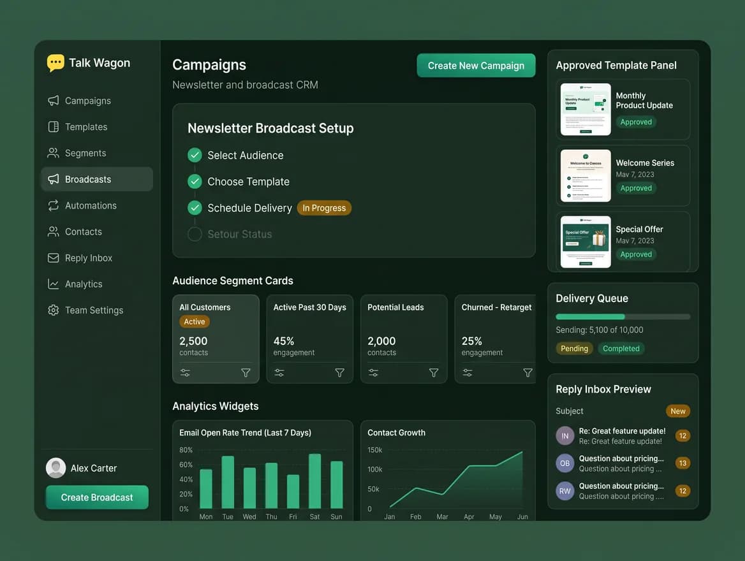Click the Reply Inbox envelope icon
Image resolution: width=745 pixels, height=561 pixels.
[x=53, y=258]
